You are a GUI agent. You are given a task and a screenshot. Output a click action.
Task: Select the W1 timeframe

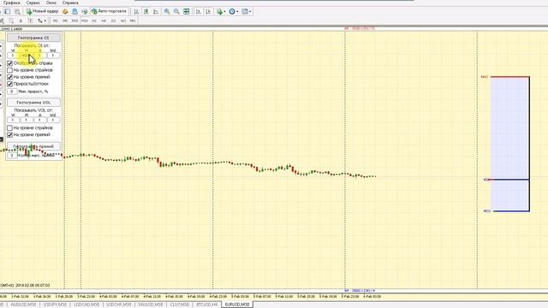[123, 21]
